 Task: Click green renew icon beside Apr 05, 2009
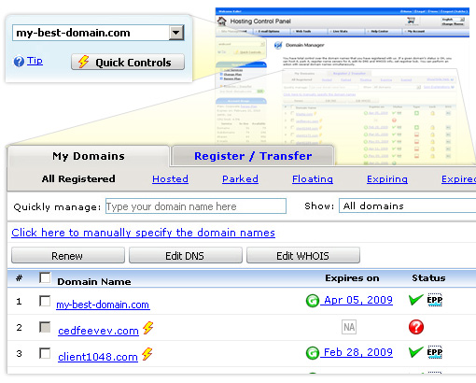pos(313,301)
